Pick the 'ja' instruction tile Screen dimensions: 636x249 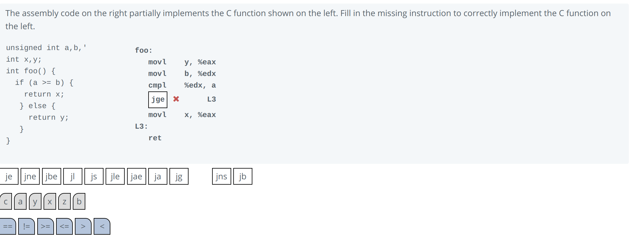tap(158, 176)
